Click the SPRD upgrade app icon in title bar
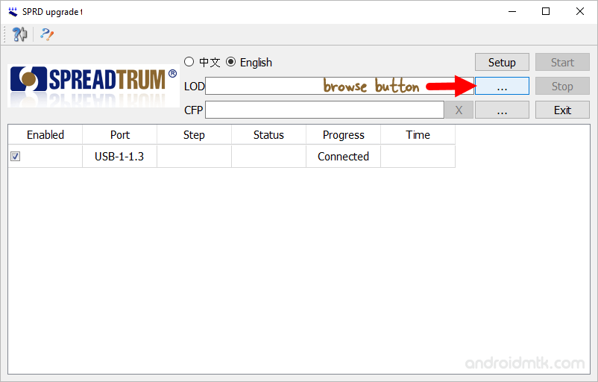This screenshot has width=598, height=382. 12,11
